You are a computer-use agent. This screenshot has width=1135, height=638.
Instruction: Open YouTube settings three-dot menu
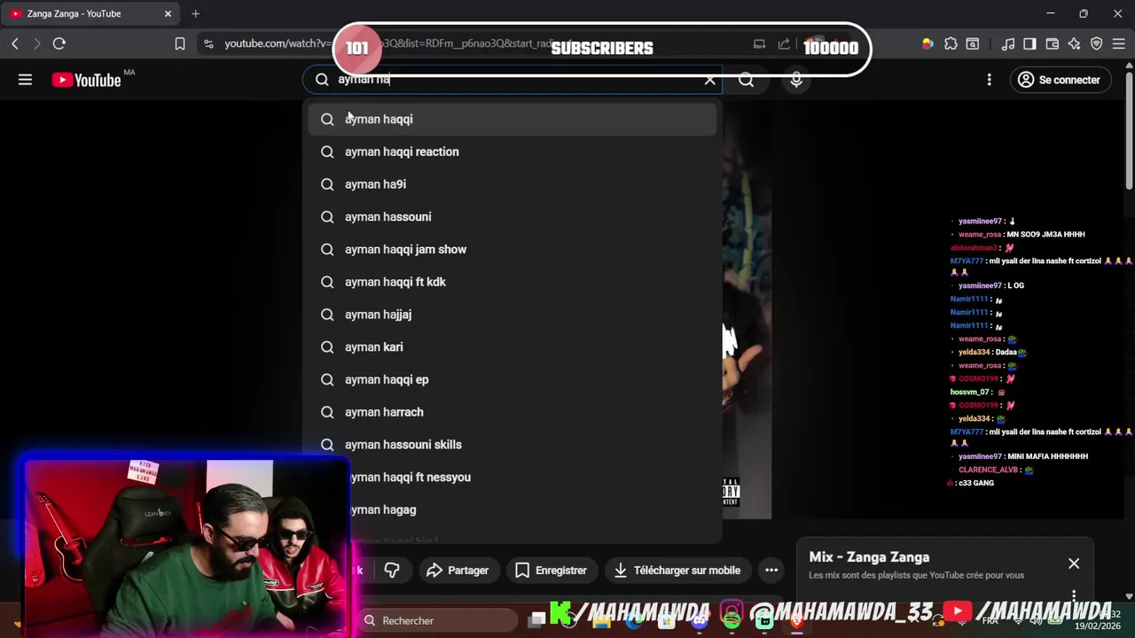989,80
